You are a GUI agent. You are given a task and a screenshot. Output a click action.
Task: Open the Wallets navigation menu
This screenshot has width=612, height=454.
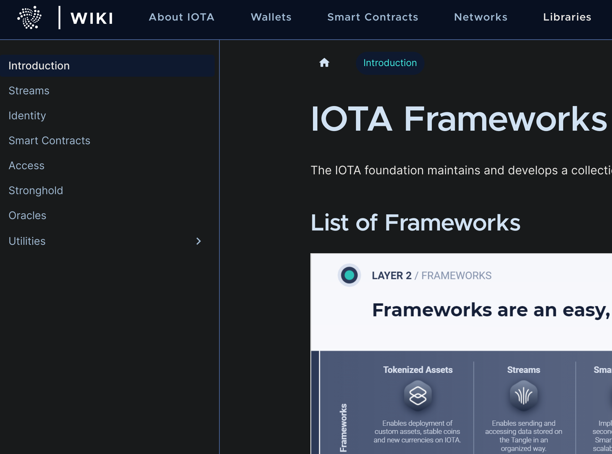point(271,17)
